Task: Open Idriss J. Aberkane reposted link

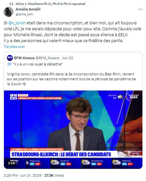Action: point(51,4)
